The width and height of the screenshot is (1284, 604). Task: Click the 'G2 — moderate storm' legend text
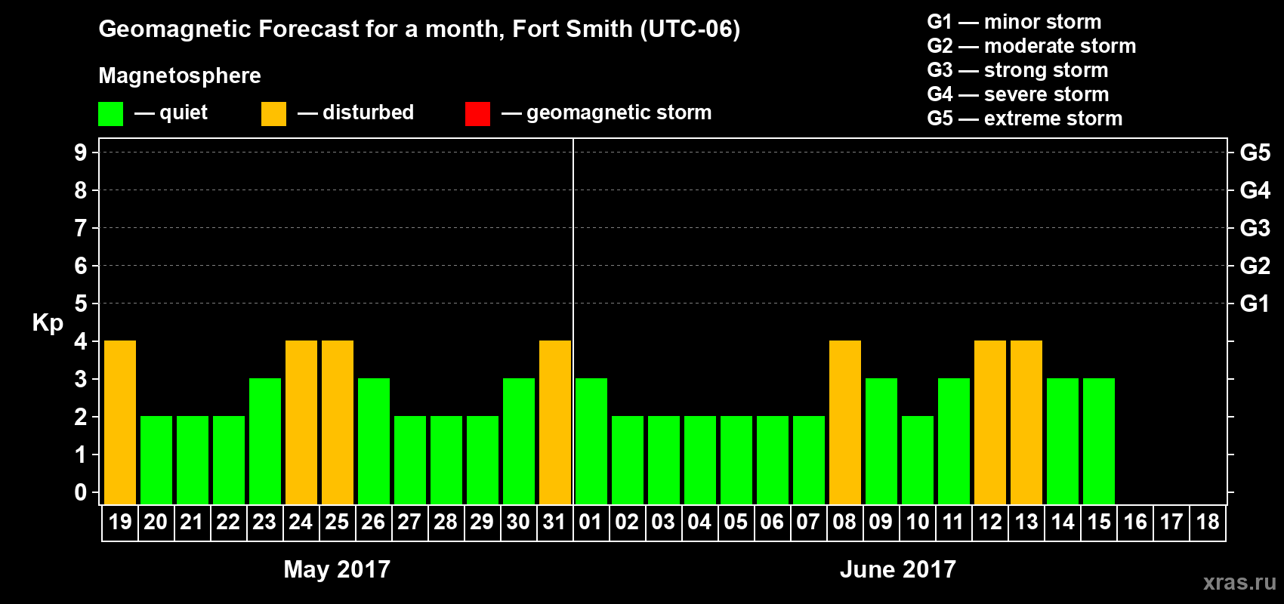point(1032,46)
